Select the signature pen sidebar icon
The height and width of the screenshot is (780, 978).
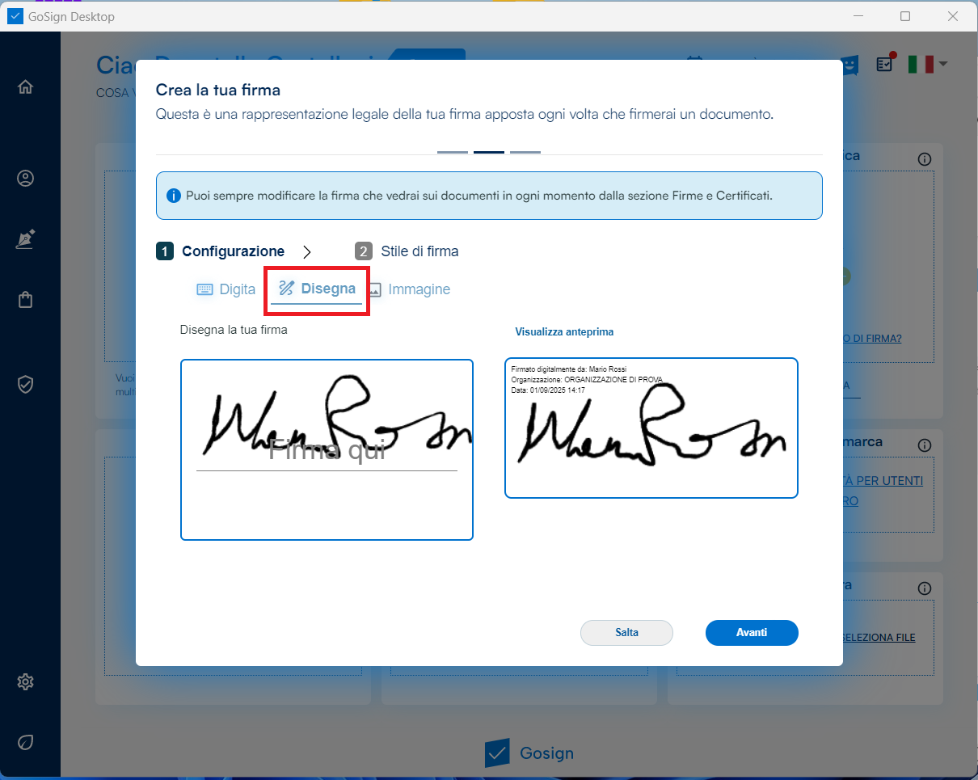(26, 239)
